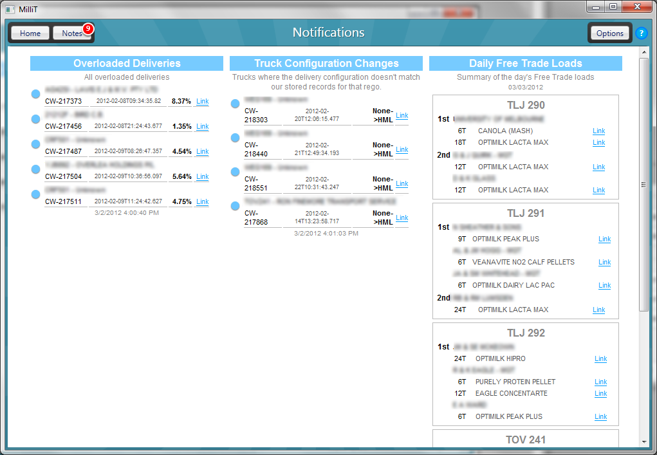
Task: Open the Options menu
Action: tap(609, 33)
